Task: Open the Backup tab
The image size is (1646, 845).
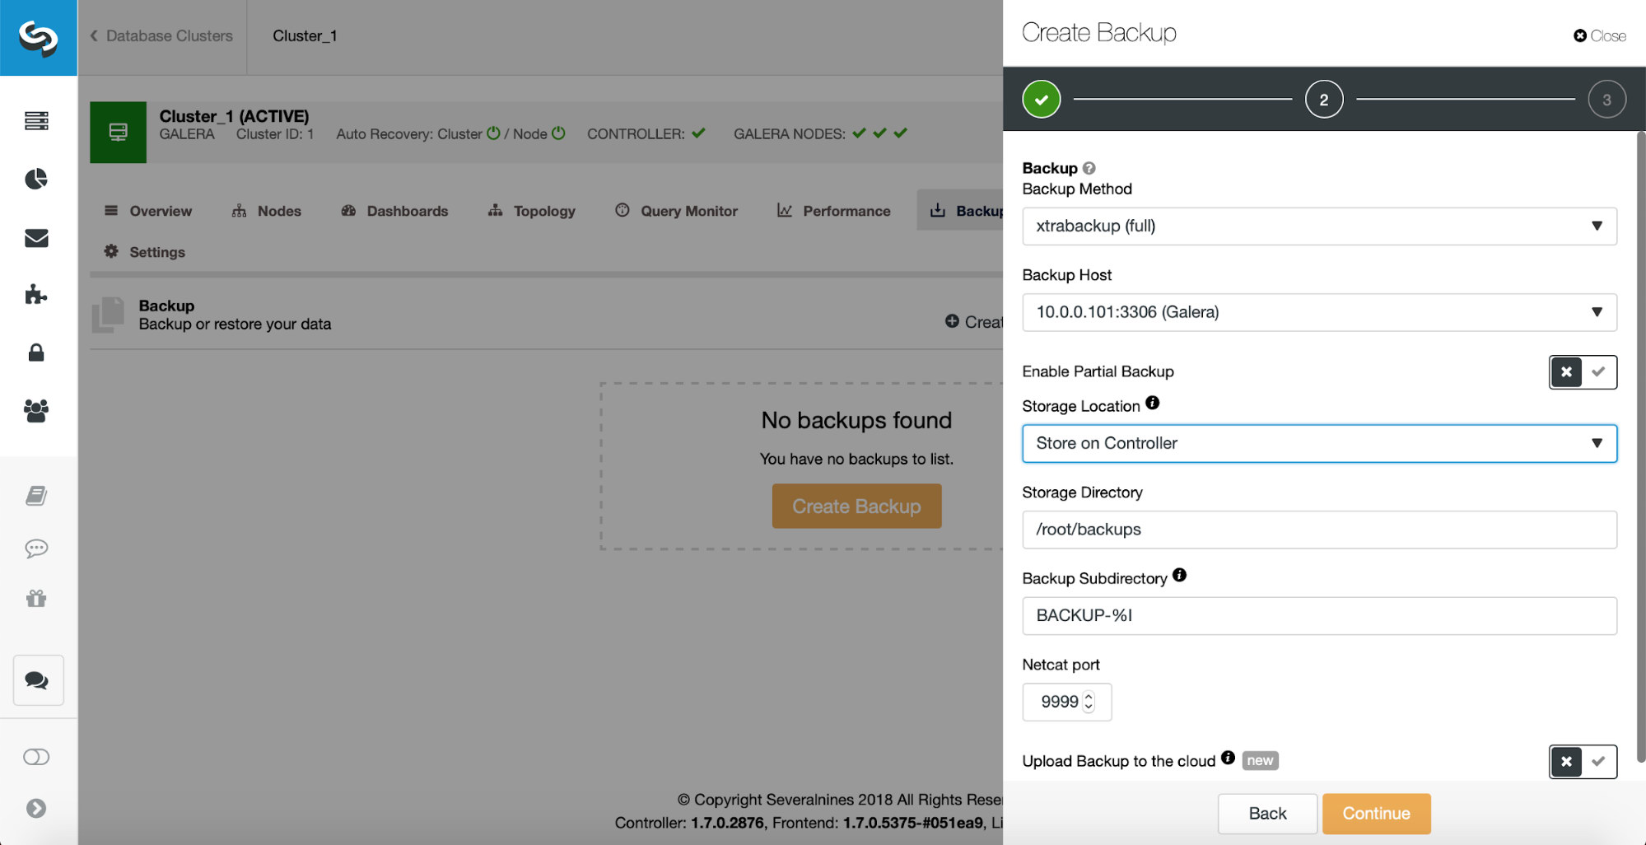Action: click(x=960, y=211)
